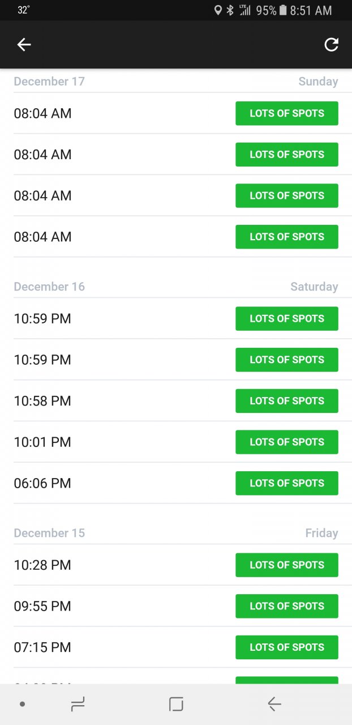
Task: Tap the small dot in navigation bar
Action: (x=22, y=704)
